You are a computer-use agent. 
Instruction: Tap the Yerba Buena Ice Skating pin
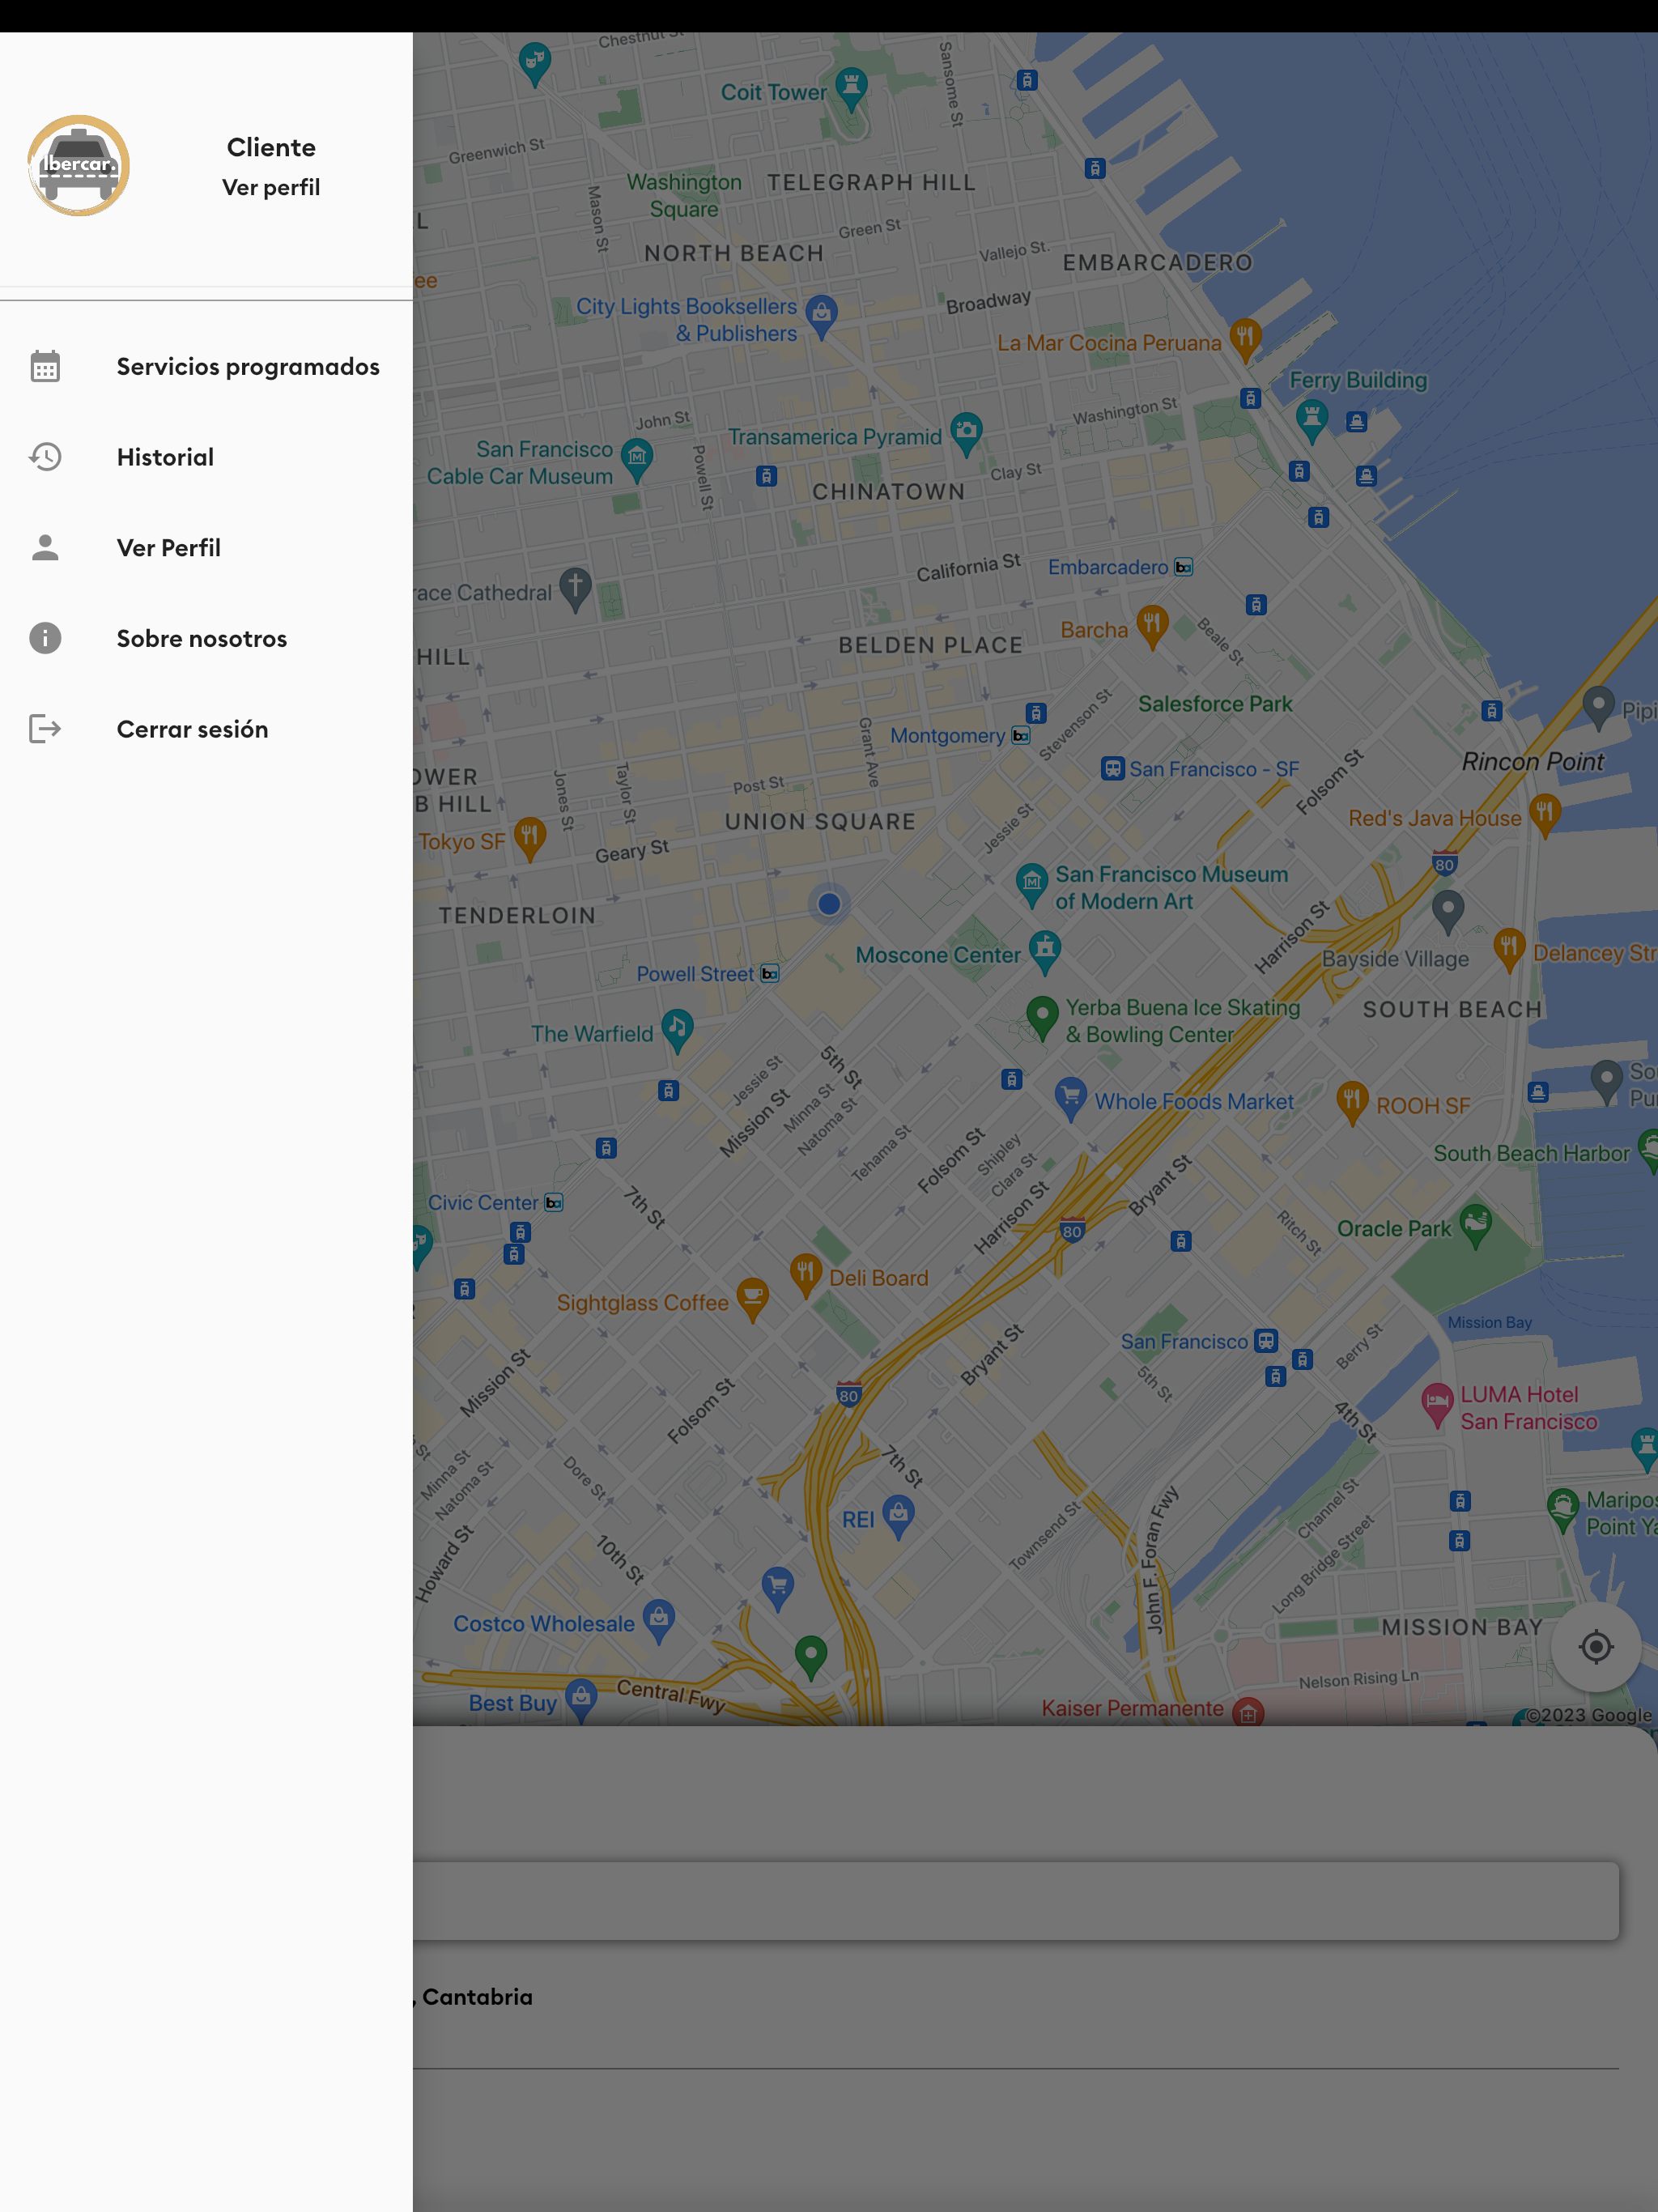pyautogui.click(x=1043, y=1018)
